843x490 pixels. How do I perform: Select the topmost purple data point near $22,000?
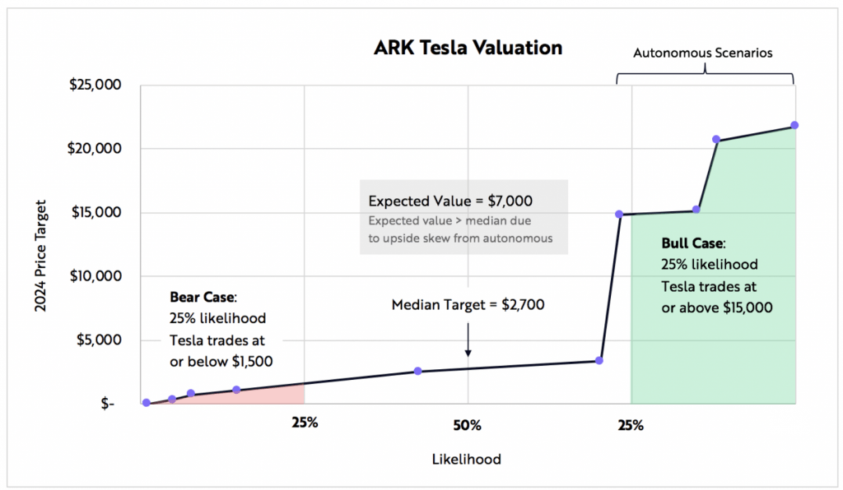(794, 125)
